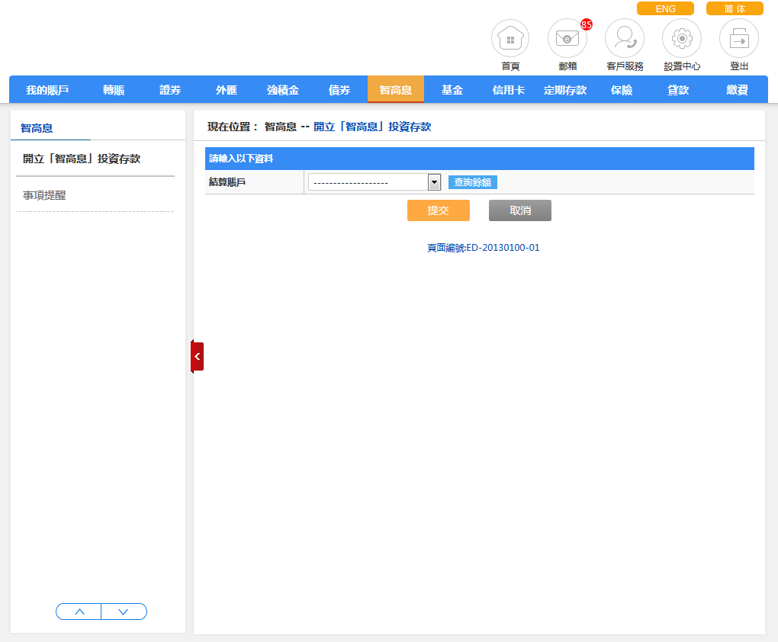Image resolution: width=778 pixels, height=642 pixels.
Task: Open the 設置中心 settings gear icon
Action: point(681,39)
